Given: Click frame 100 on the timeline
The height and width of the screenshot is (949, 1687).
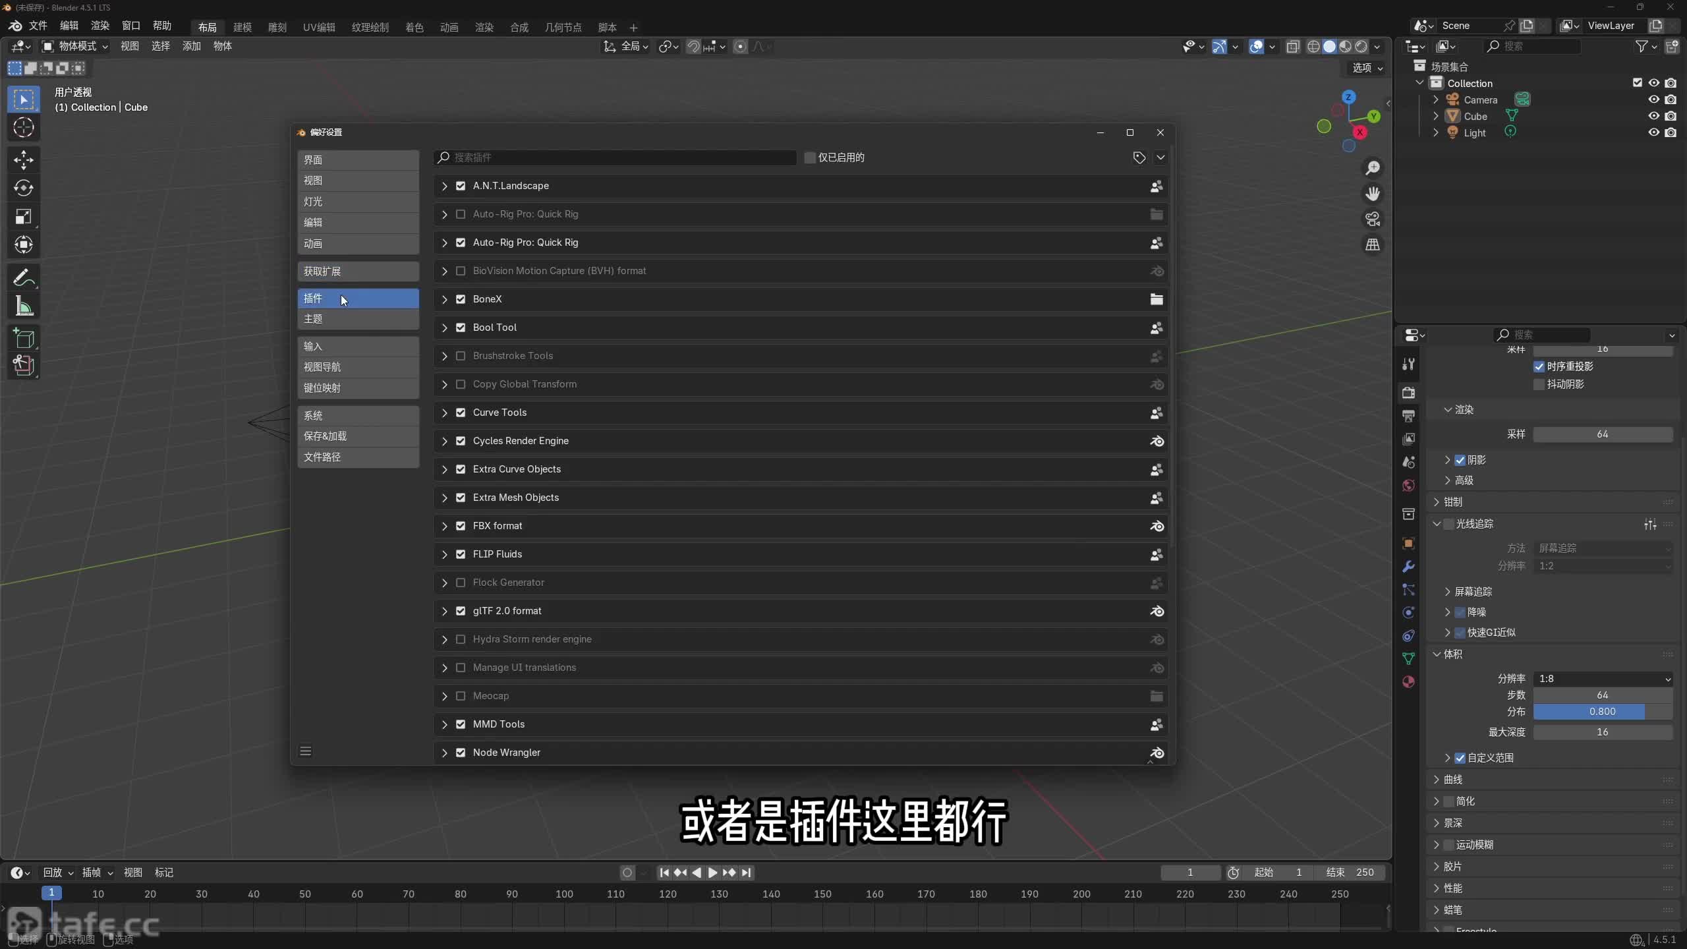Looking at the screenshot, I should point(564,894).
